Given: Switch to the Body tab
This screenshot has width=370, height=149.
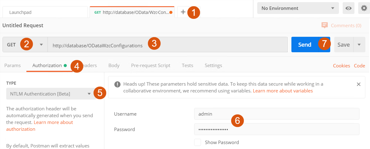Looking at the screenshot, I should point(114,65).
